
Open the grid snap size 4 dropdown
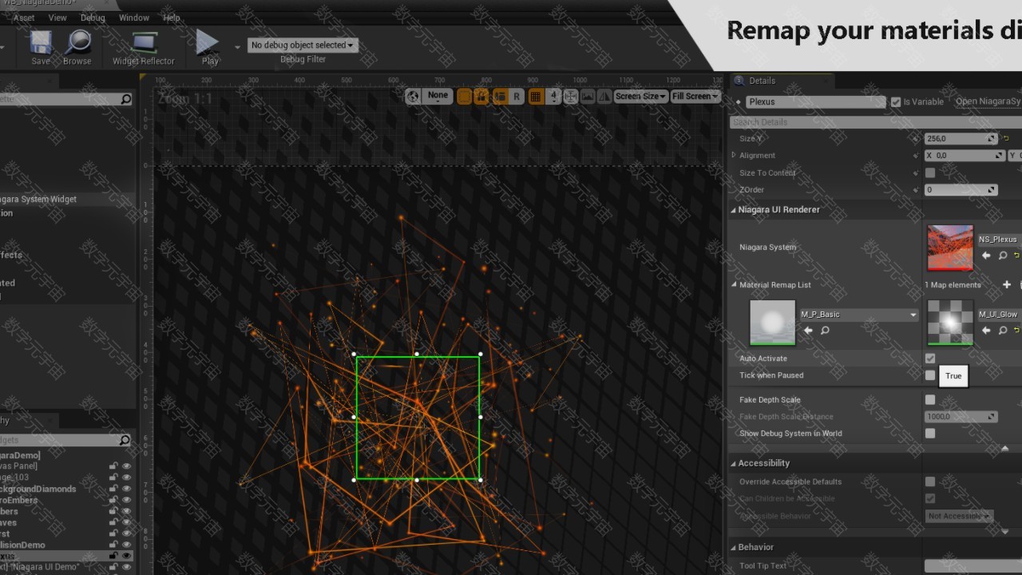coord(553,97)
